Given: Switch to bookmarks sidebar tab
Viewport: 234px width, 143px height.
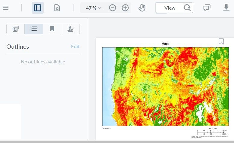Looking at the screenshot, I should [x=52, y=29].
